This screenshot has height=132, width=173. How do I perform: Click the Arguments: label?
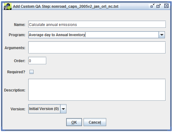click(15, 48)
